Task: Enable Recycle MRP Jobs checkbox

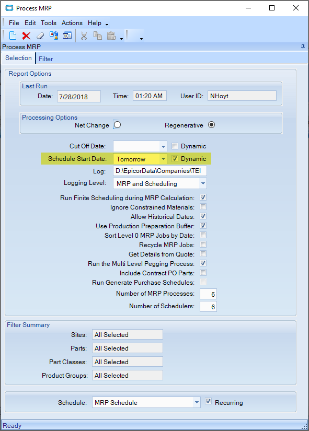Action: click(x=203, y=244)
